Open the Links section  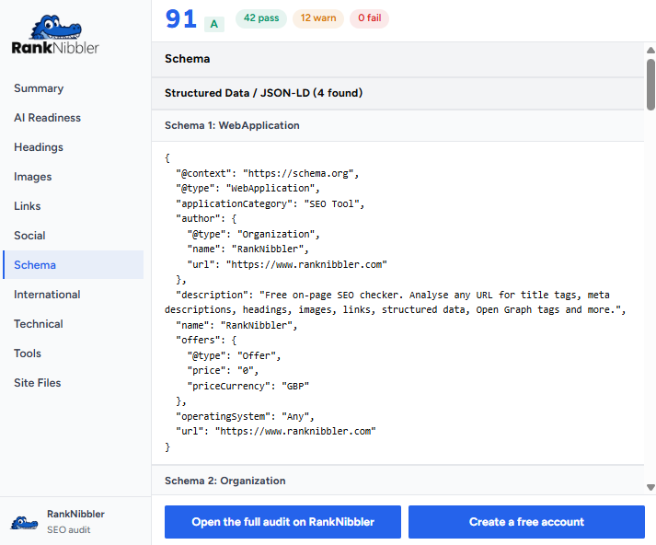[x=74, y=206]
